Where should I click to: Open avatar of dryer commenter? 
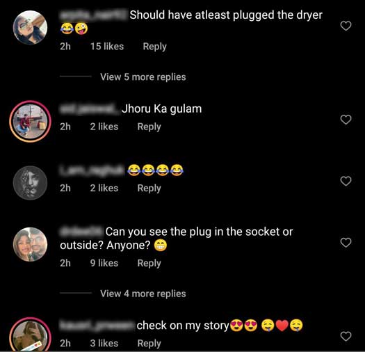click(30, 27)
